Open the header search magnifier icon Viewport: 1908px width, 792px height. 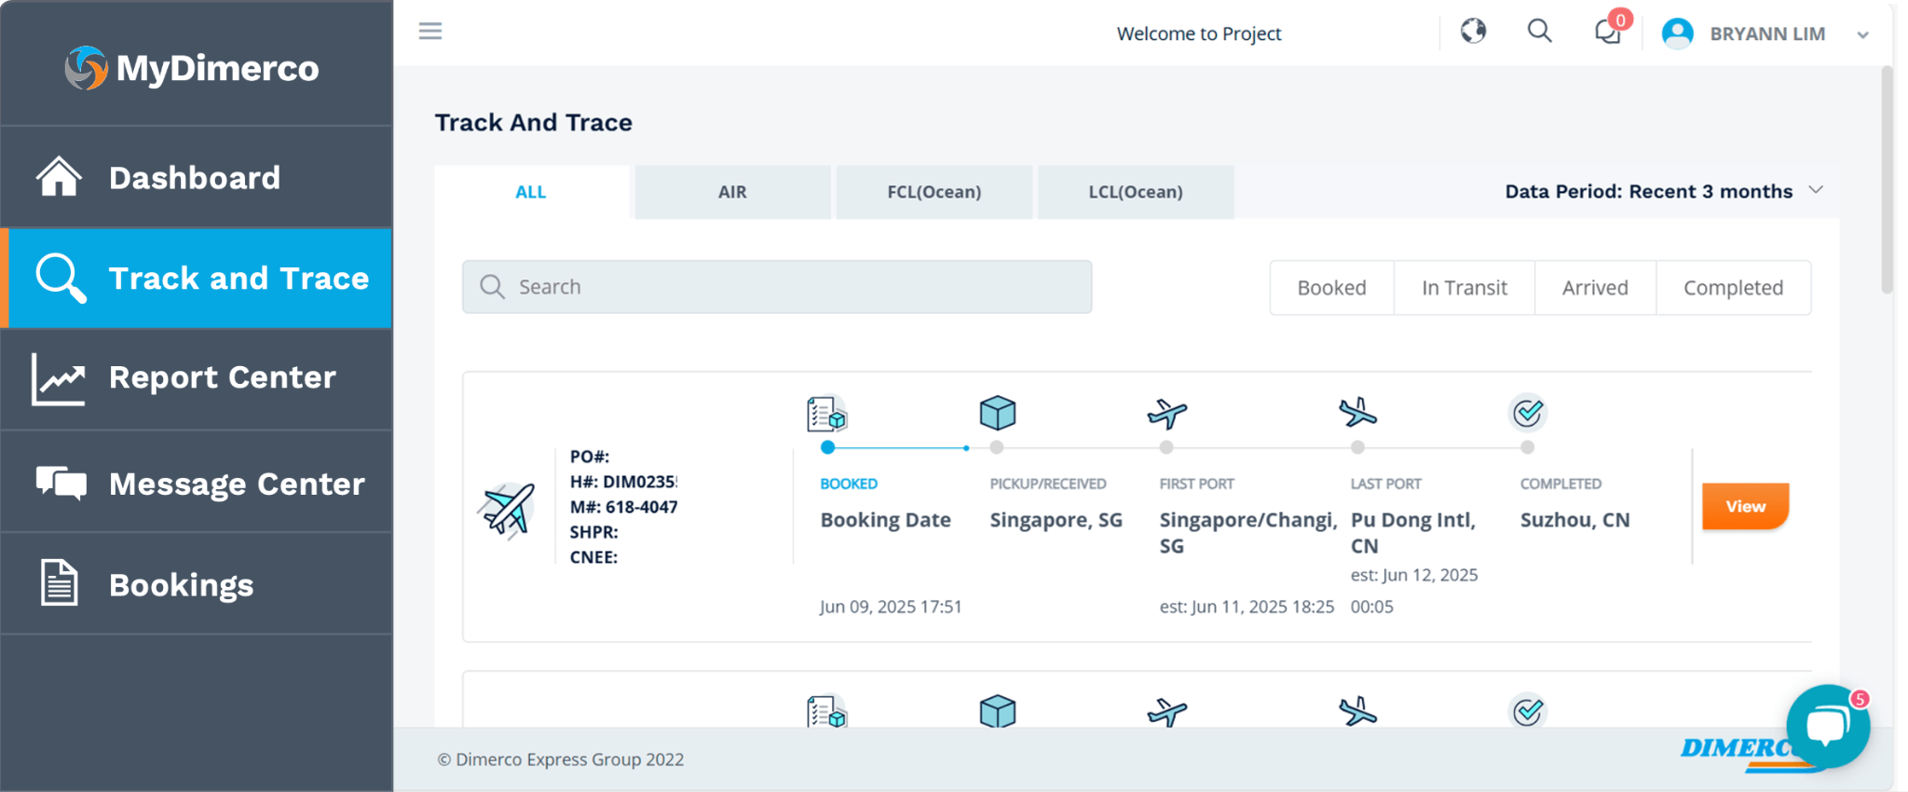(1540, 32)
